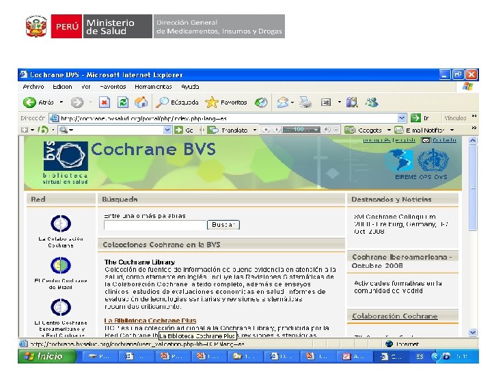The image size is (492, 369).
Task: Click the E-mail Notifier icon
Action: pos(399,130)
